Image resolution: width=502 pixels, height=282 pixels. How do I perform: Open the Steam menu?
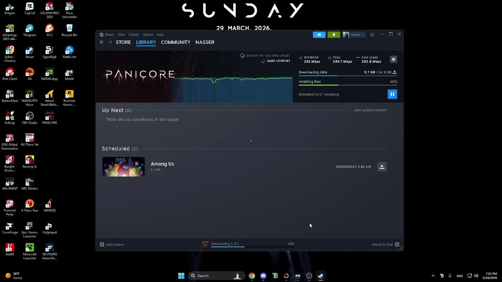pyautogui.click(x=107, y=34)
